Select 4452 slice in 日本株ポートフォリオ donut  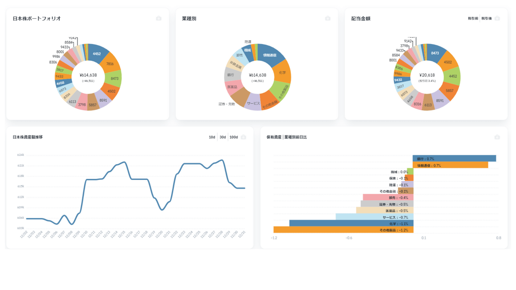coord(98,54)
